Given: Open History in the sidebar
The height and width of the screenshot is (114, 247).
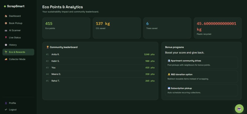Looking at the screenshot, I should tap(18, 45).
